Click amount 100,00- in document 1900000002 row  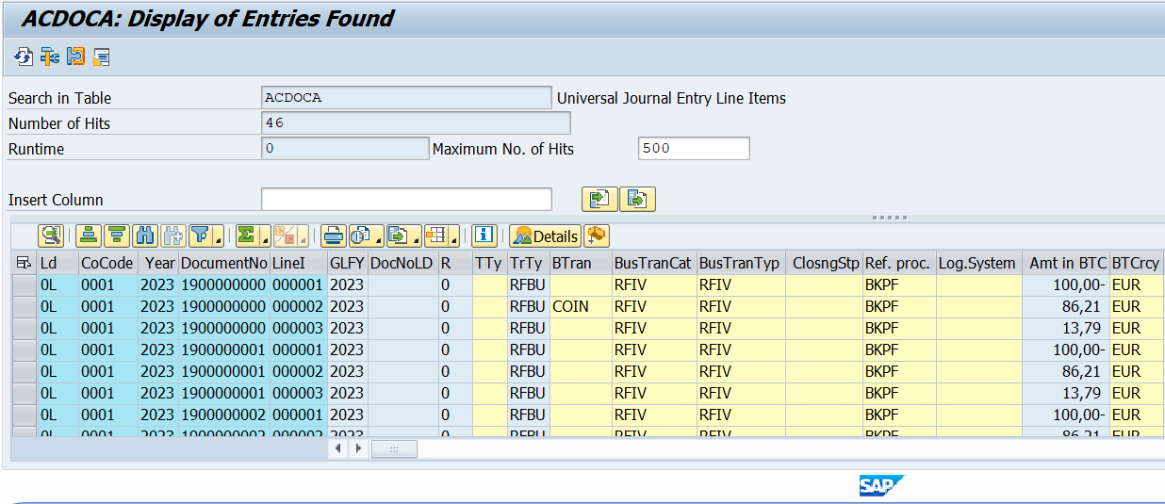coord(1065,415)
